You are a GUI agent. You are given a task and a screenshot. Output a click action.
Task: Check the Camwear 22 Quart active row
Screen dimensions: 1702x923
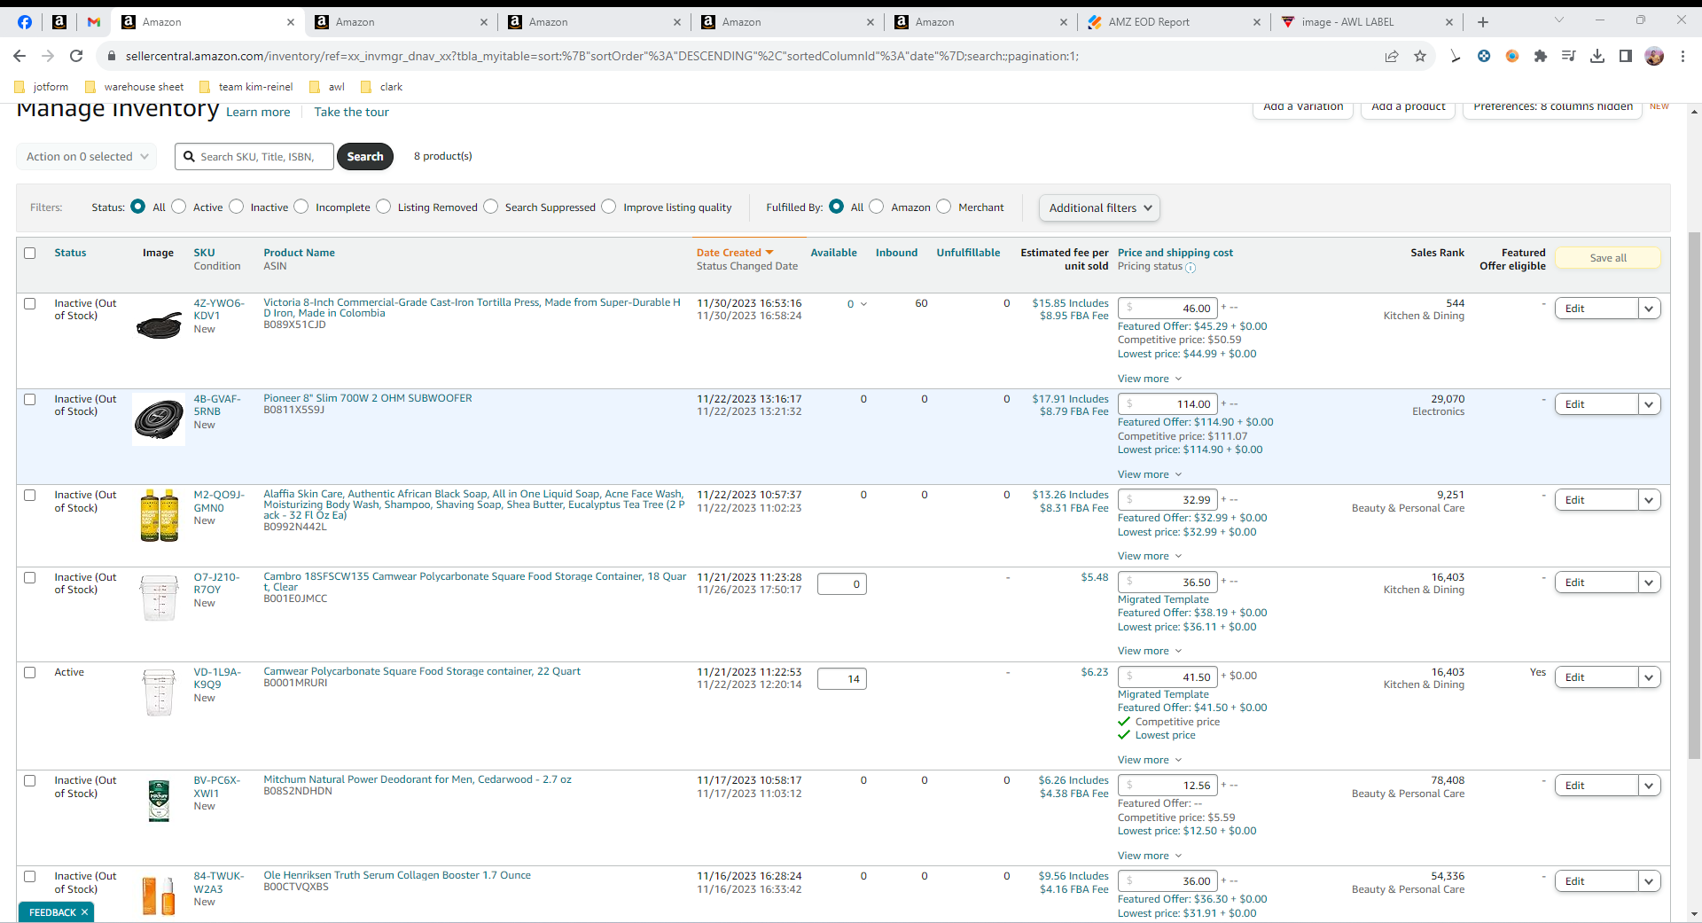(30, 673)
